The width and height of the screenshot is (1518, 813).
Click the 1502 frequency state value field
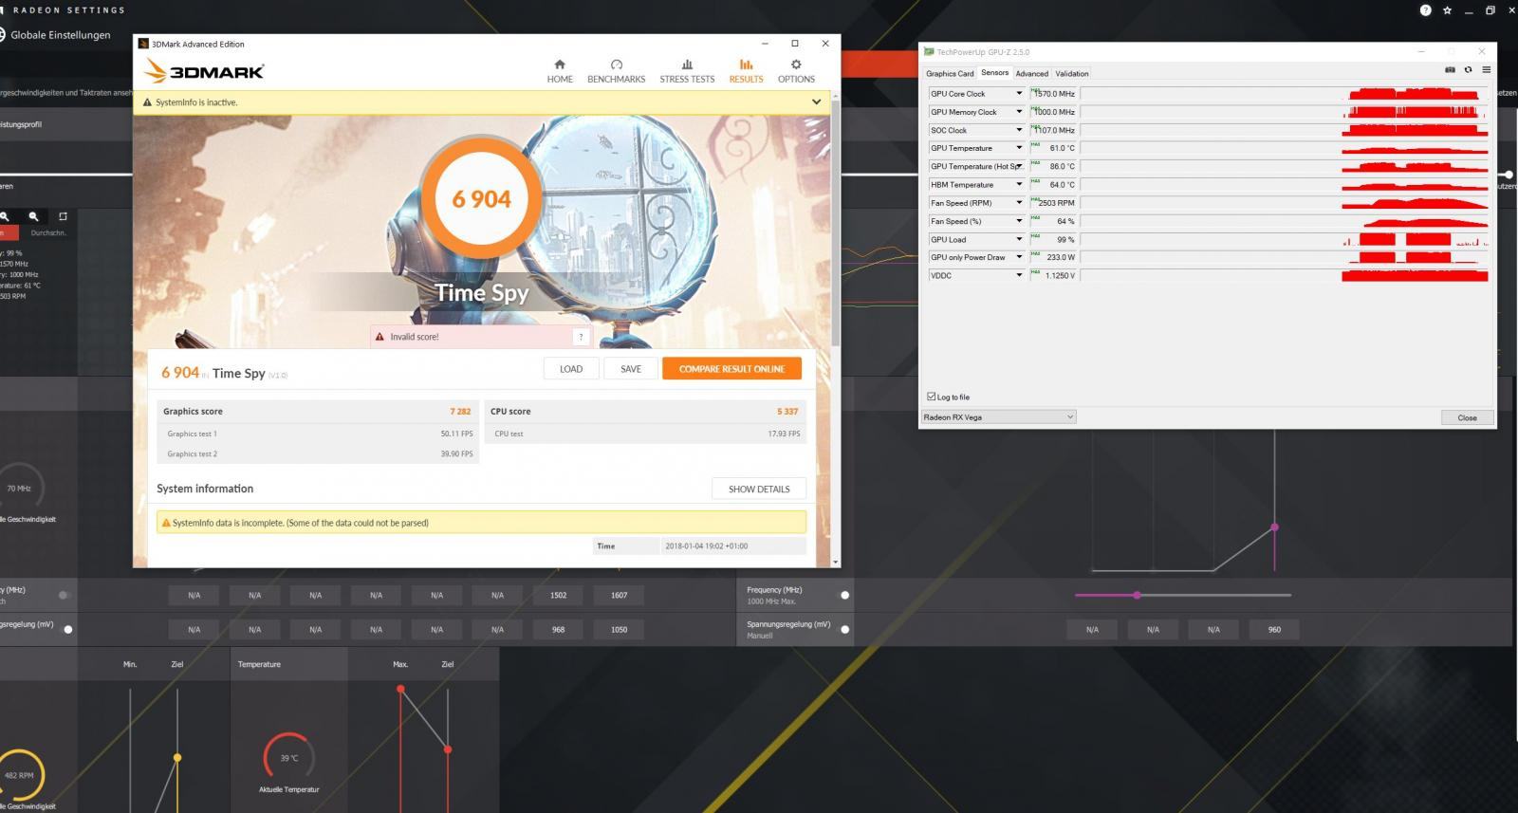558,595
